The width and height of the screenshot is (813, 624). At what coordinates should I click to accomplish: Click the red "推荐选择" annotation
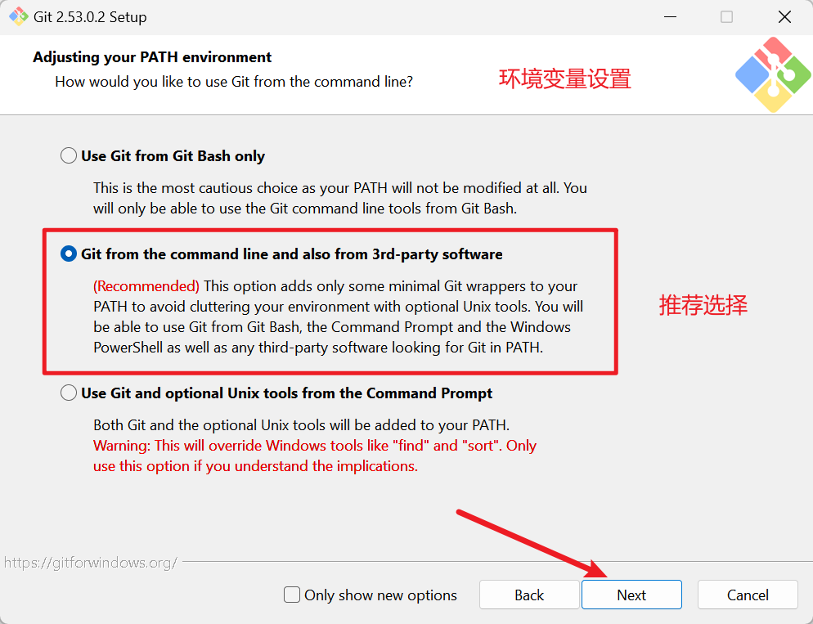click(x=703, y=305)
